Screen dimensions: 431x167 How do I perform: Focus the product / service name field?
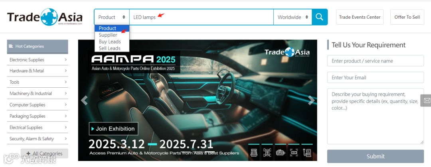tap(376, 61)
